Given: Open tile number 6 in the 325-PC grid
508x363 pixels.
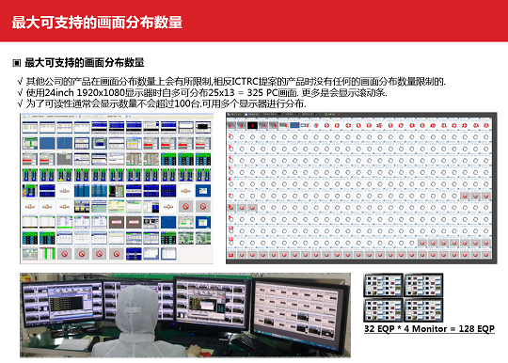Looking at the screenshot, I should coord(284,125).
